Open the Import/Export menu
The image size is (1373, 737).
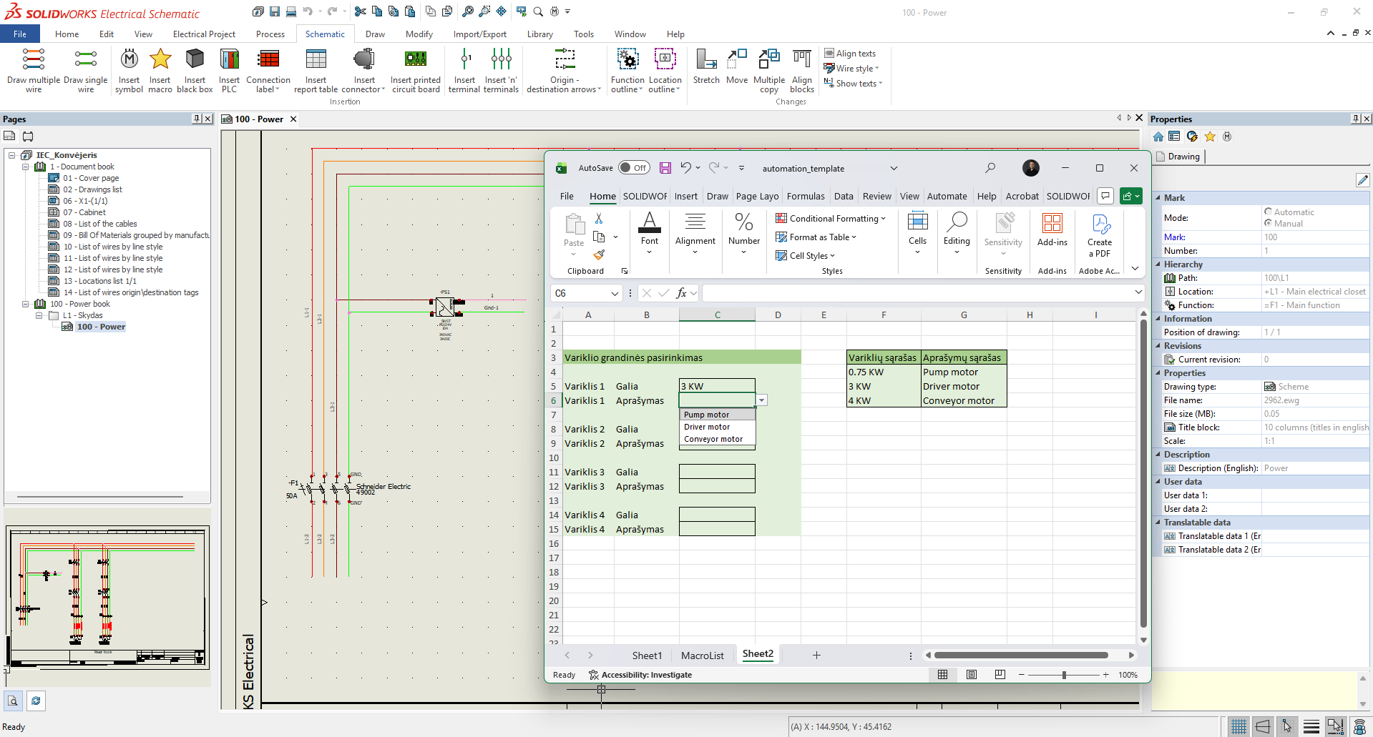coord(479,34)
